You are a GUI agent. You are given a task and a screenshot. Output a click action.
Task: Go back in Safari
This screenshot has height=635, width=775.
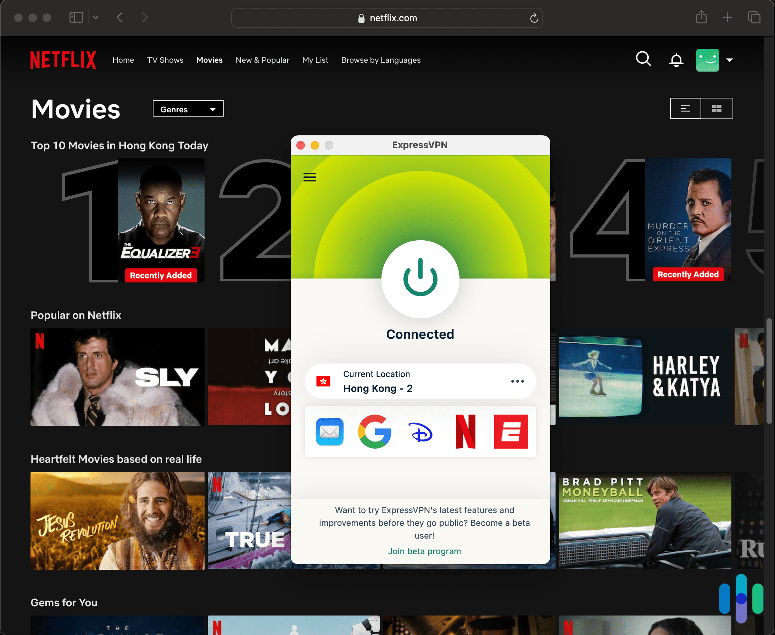pos(119,17)
